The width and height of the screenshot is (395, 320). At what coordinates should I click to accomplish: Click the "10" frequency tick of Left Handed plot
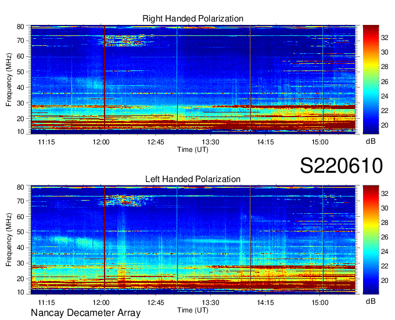click(20, 292)
